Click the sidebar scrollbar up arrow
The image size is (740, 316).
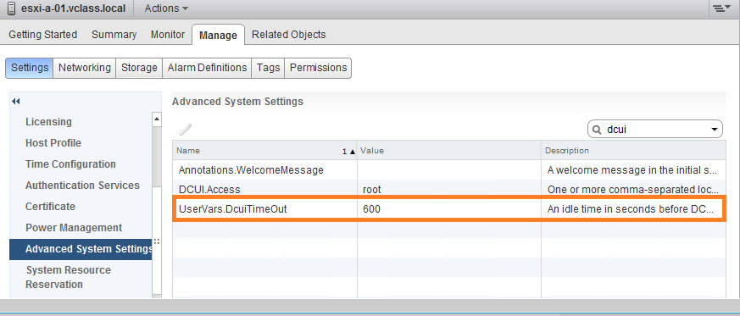(157, 119)
